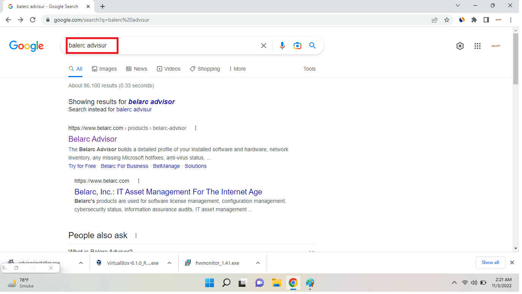Open the BelManage sitelink

click(166, 166)
